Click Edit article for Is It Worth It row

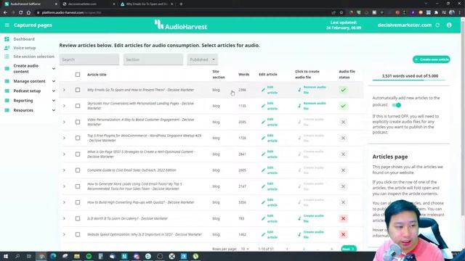point(272,219)
